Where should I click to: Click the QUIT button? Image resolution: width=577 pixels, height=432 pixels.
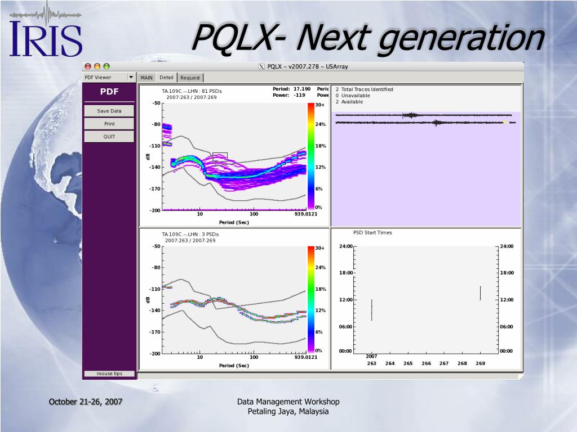click(x=109, y=137)
